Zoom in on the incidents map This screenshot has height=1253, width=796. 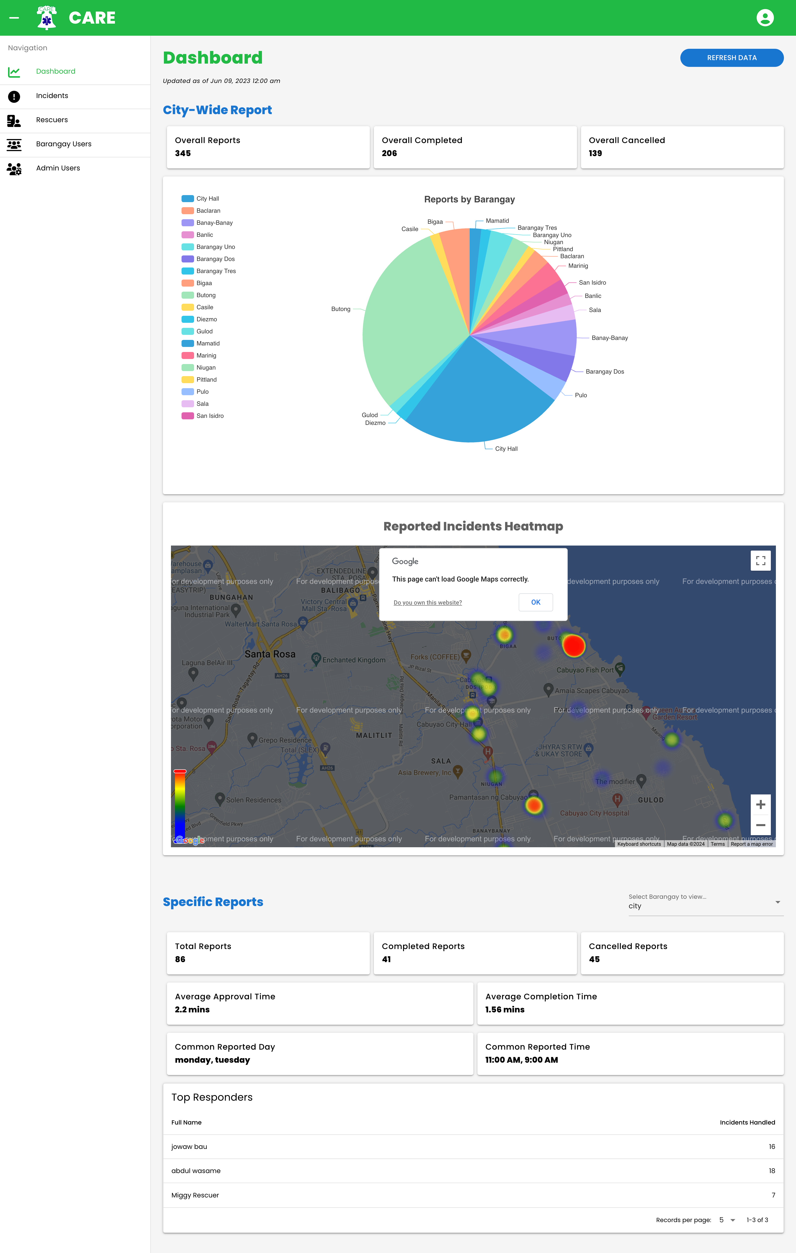761,804
